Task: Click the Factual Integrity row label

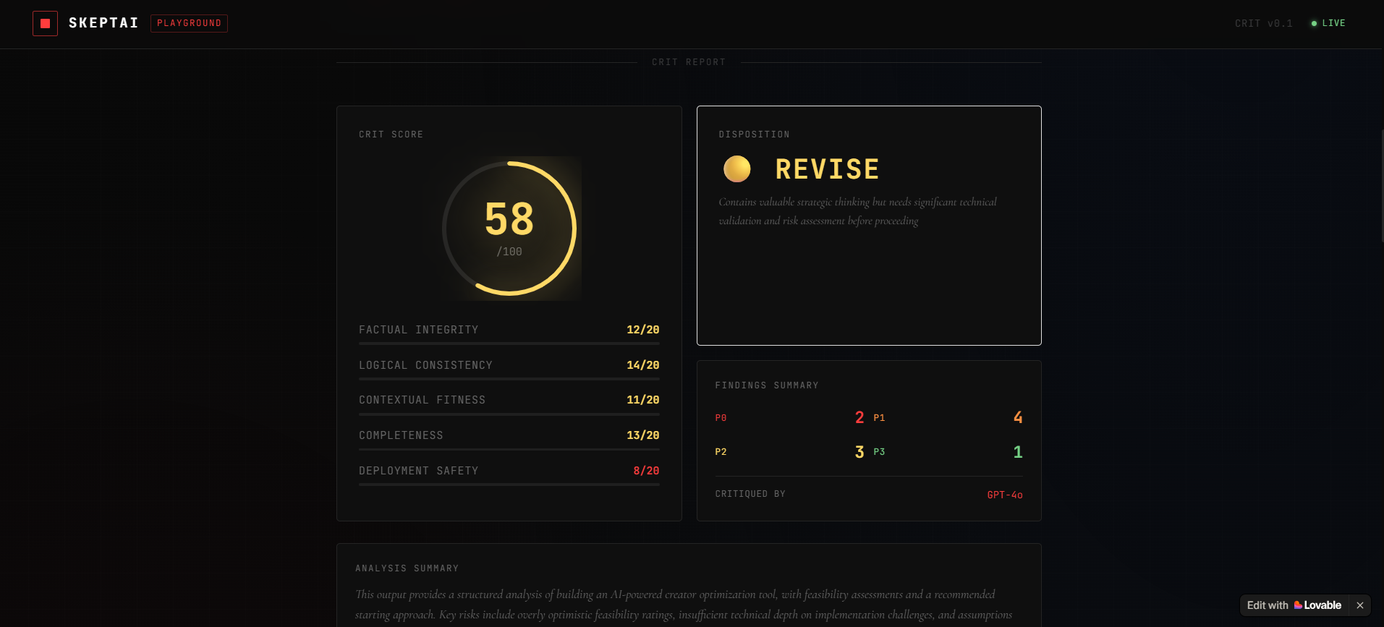Action: 418,330
